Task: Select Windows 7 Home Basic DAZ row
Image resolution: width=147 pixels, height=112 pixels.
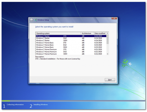Action: 71,45
